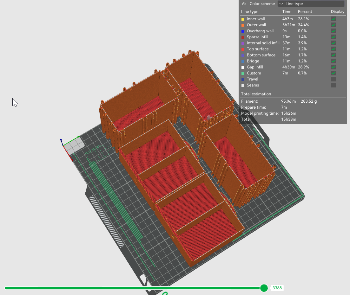Disable Outer wall display

point(333,25)
